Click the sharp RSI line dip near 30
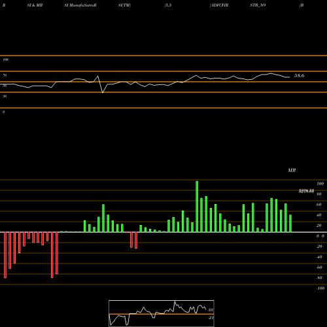The image size is (327, 327). (103, 92)
